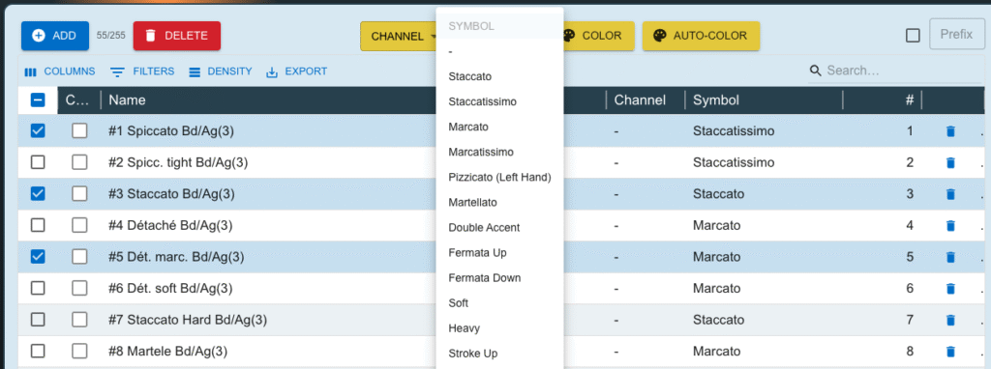Open the Color picker button

[x=591, y=36]
